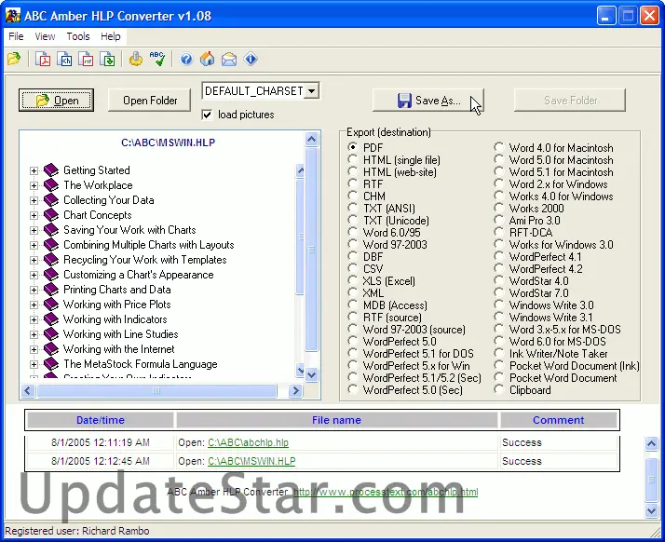Choose Clipboard as export destination

point(499,389)
